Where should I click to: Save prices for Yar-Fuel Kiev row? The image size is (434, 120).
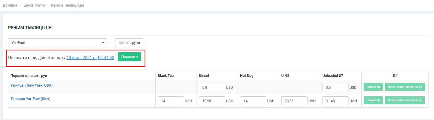(373, 100)
